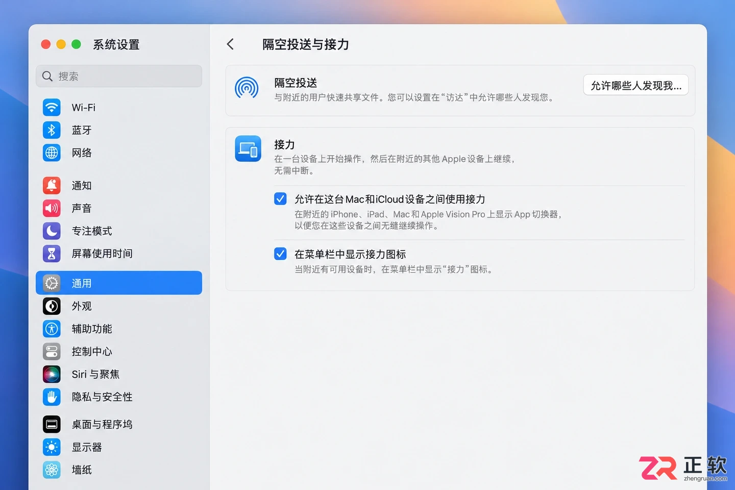The image size is (735, 490).
Task: Click the 隔空投送与接力 page title
Action: tap(306, 44)
